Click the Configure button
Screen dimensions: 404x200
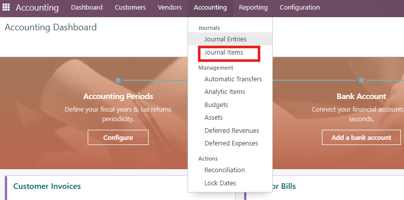click(x=118, y=137)
